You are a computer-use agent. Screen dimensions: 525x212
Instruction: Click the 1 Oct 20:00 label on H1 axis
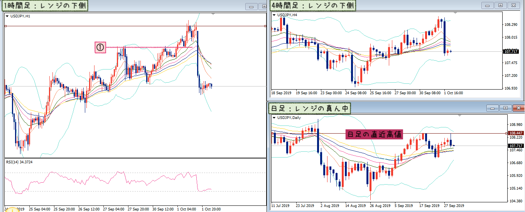coord(211,209)
